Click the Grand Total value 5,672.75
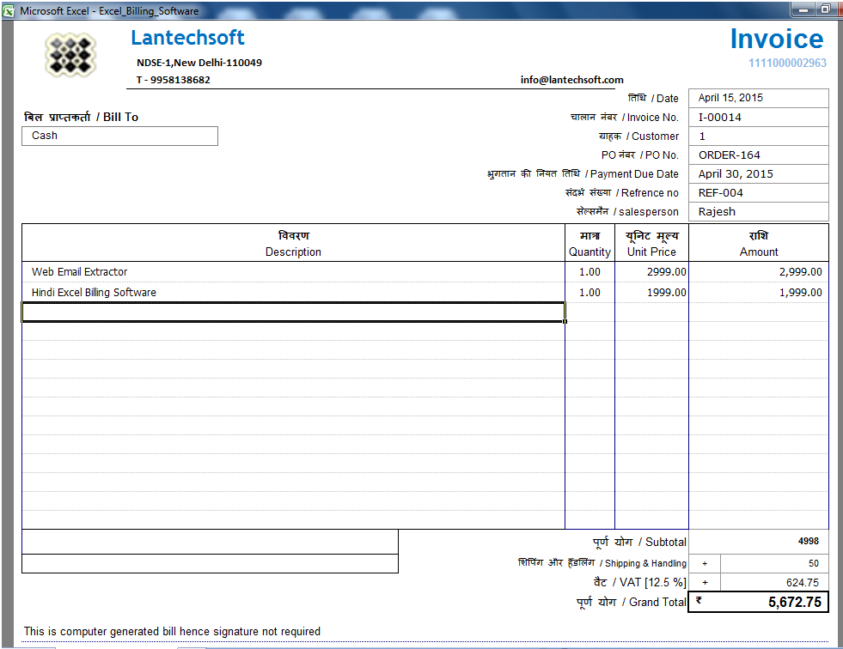Image resolution: width=843 pixels, height=649 pixels. 795,603
